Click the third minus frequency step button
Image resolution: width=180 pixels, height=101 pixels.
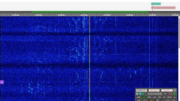pyautogui.click(x=154, y=94)
